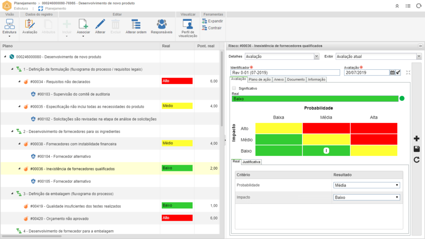Click the Expandir button
Screen dimensions: 425x239
[x=212, y=21]
